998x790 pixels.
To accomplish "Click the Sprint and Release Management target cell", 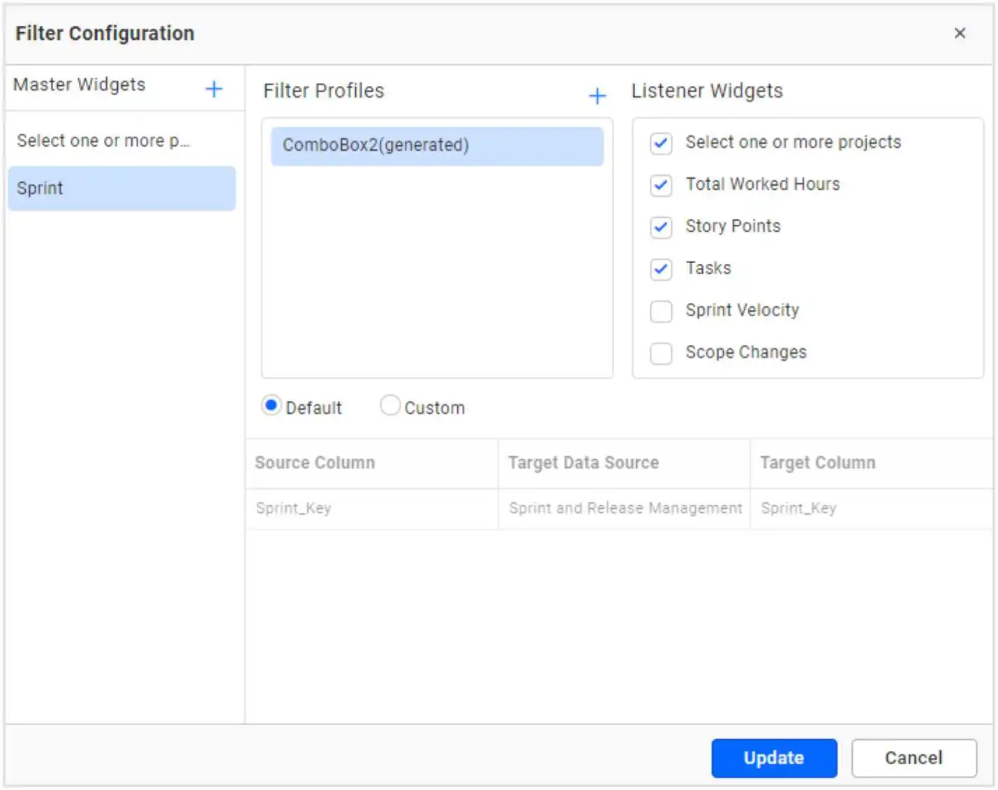I will [625, 508].
